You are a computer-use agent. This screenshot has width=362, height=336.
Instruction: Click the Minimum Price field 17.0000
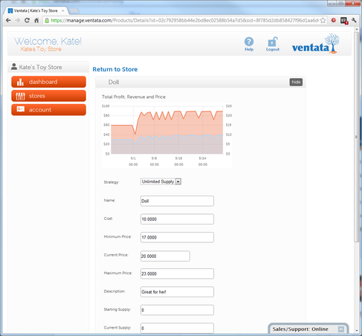[x=177, y=237]
